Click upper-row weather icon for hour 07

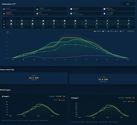[11, 21]
